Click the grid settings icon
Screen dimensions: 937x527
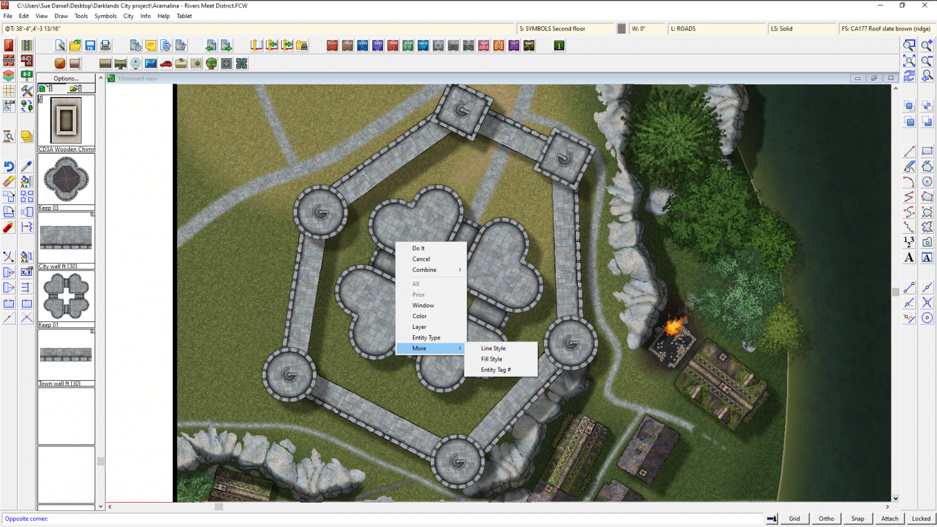tap(9, 91)
